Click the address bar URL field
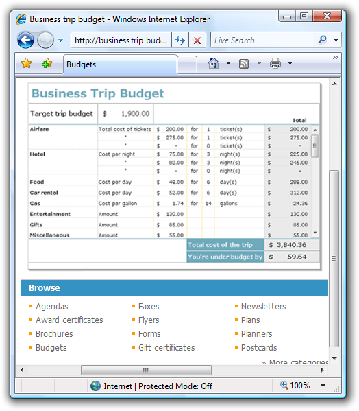This screenshot has height=411, width=359. (121, 40)
